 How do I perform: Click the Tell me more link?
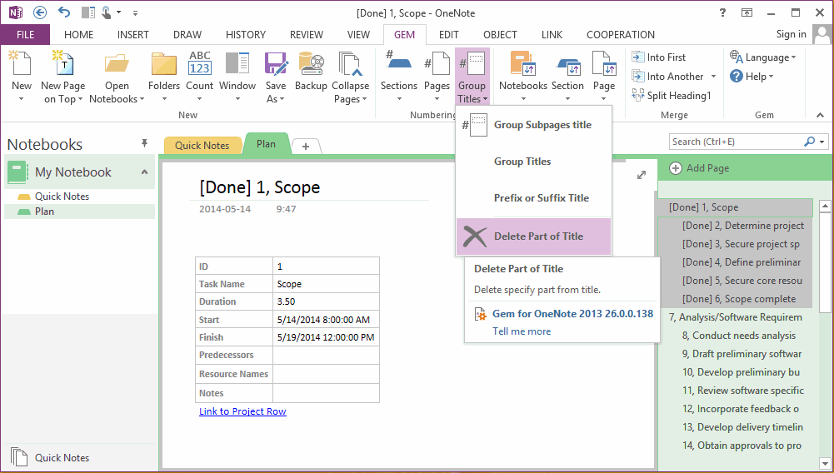pos(522,331)
